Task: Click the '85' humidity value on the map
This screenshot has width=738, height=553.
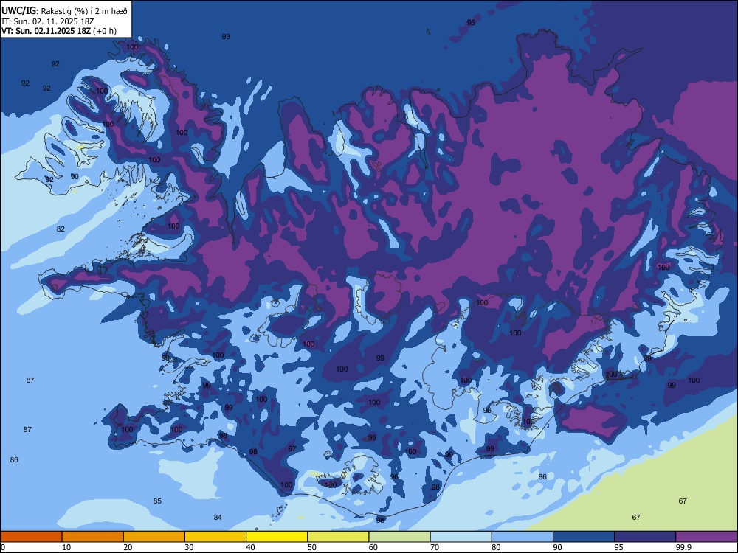Action: [x=157, y=501]
